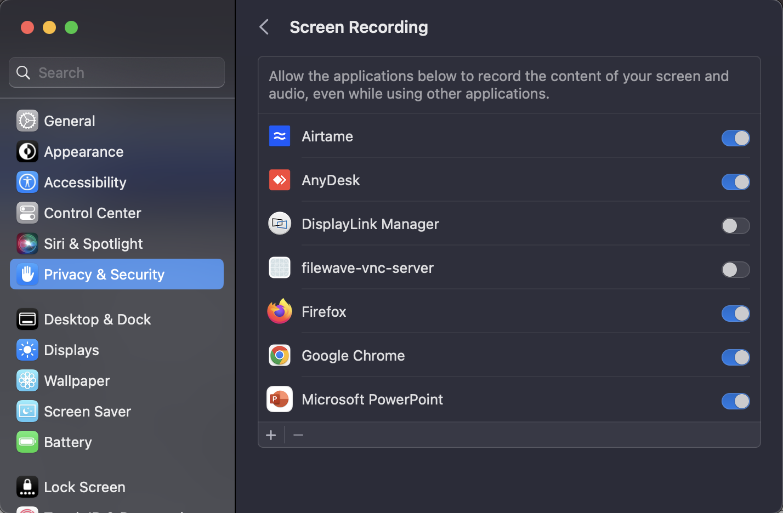Select the DisplayLink Manager label

tap(371, 224)
